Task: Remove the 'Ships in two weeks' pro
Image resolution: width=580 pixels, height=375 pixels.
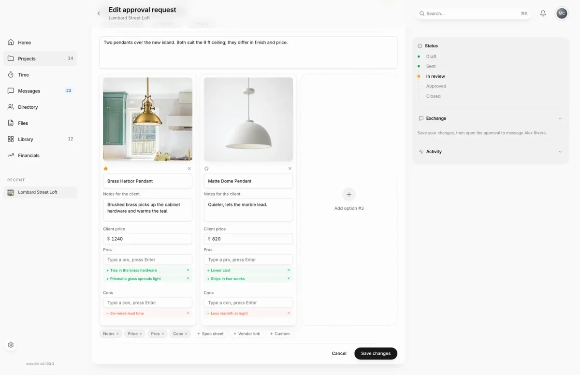Action: [289, 278]
